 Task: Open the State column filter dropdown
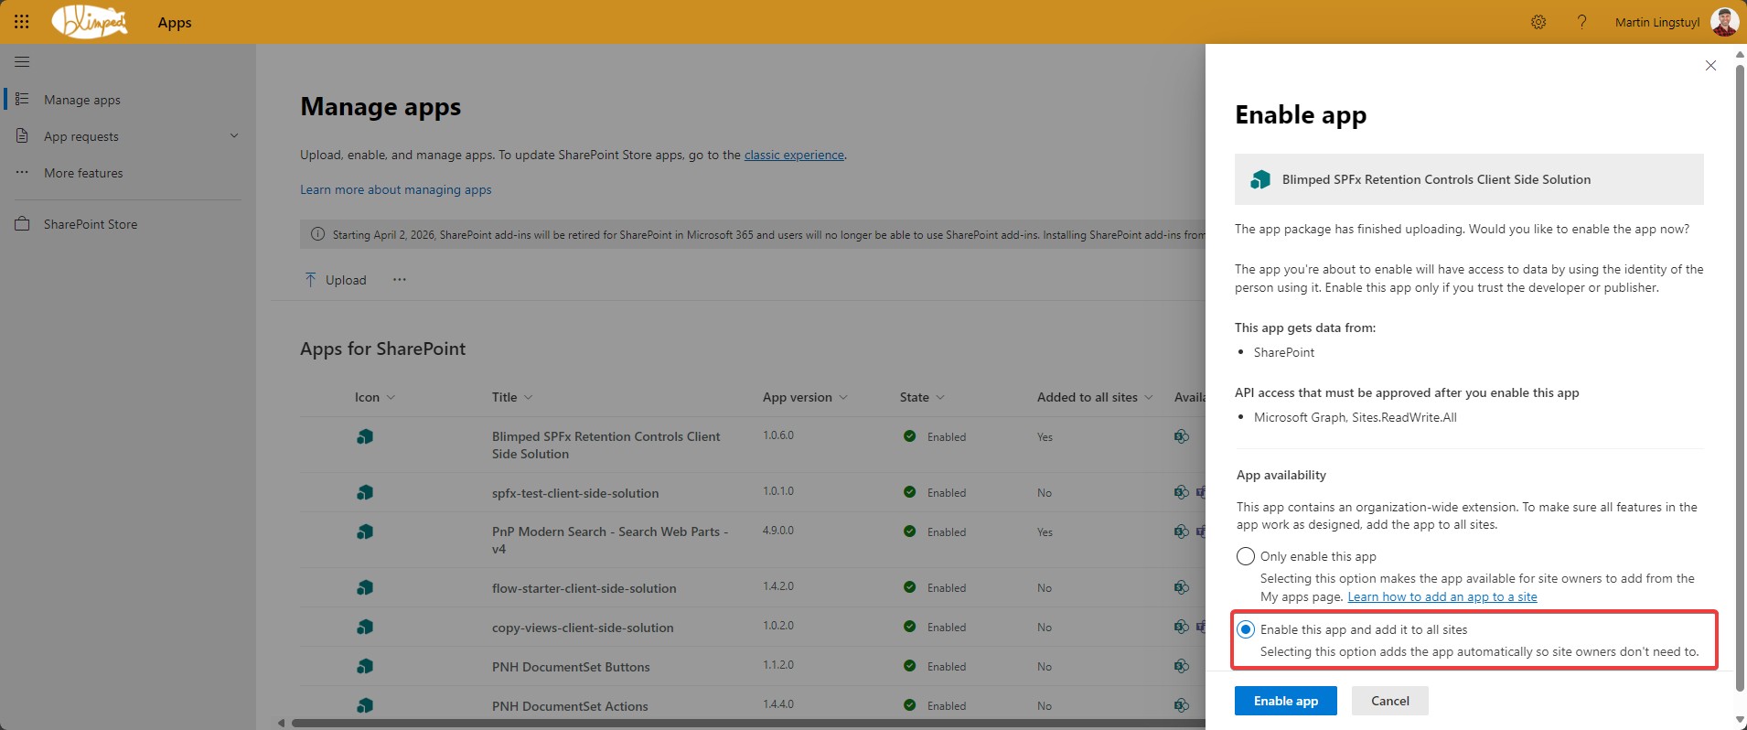940,397
